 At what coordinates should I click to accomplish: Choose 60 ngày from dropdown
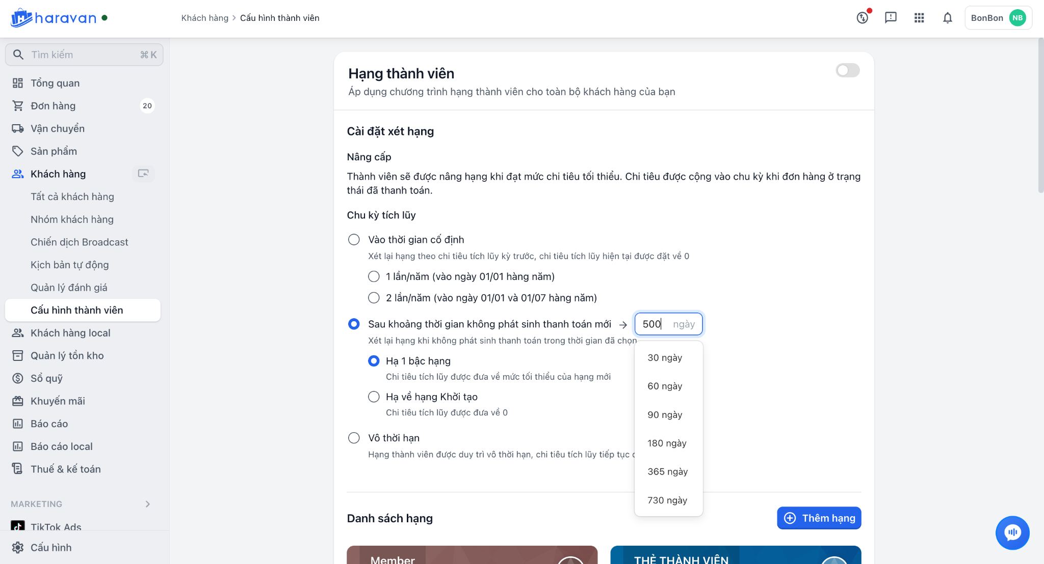point(668,386)
